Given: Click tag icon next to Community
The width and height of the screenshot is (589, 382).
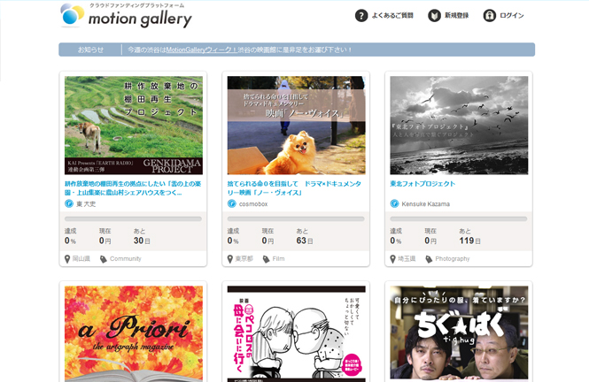Looking at the screenshot, I should tap(104, 259).
